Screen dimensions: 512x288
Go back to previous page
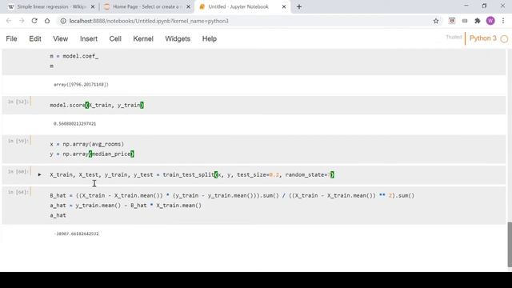click(x=9, y=21)
